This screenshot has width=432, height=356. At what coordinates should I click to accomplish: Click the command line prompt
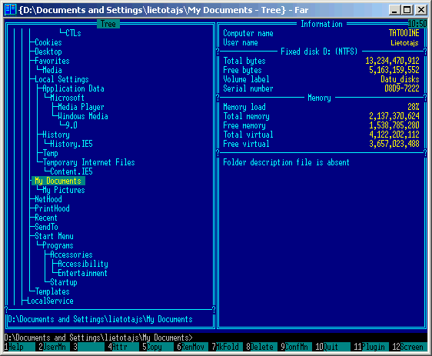point(98,338)
